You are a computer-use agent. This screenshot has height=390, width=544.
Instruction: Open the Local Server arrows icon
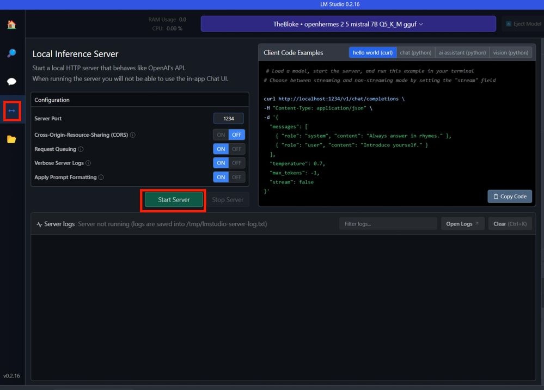[x=12, y=111]
